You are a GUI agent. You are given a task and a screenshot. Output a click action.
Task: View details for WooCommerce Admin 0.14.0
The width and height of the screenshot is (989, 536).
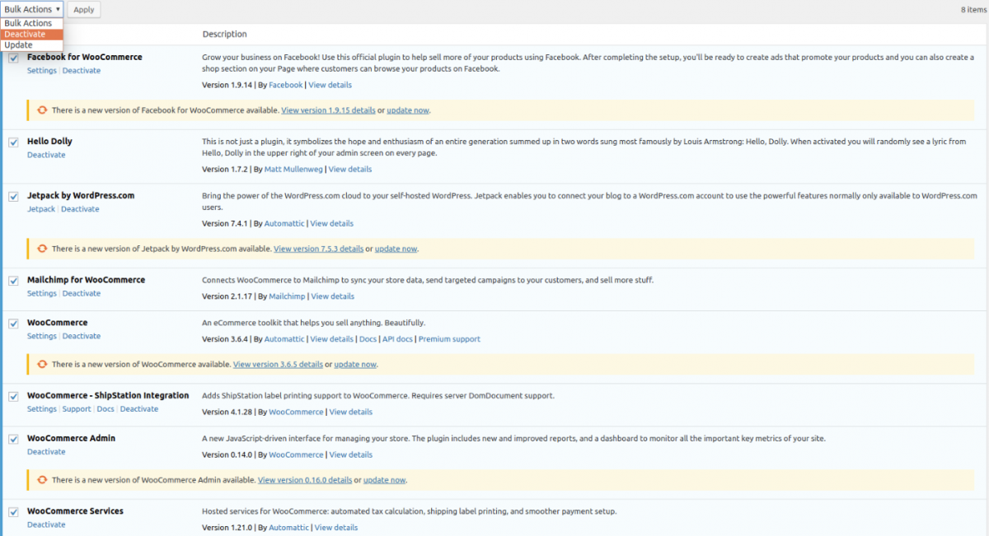pos(351,454)
